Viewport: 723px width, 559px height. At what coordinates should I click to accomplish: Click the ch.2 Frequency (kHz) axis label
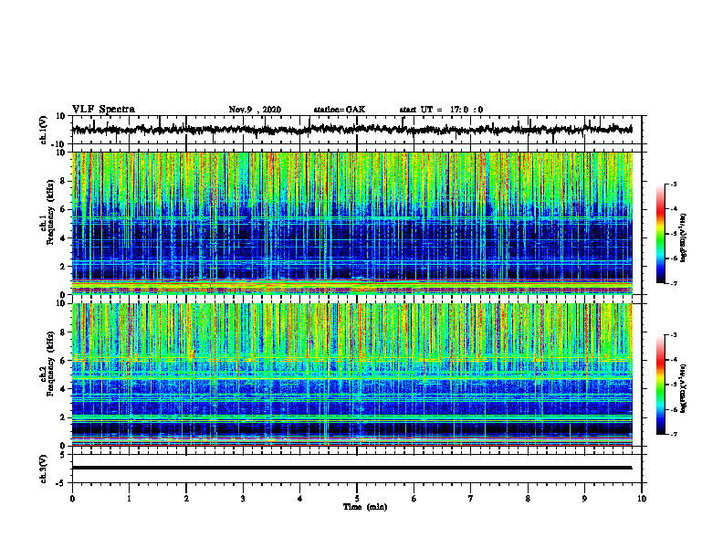pyautogui.click(x=47, y=363)
